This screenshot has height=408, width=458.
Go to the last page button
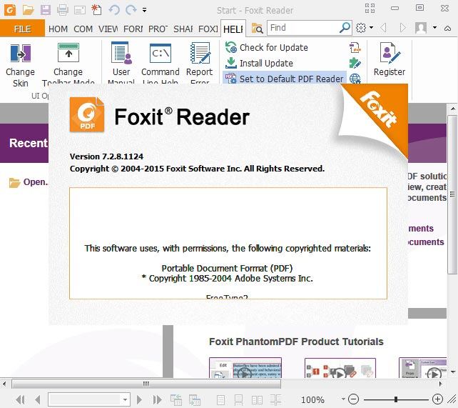click(x=157, y=399)
